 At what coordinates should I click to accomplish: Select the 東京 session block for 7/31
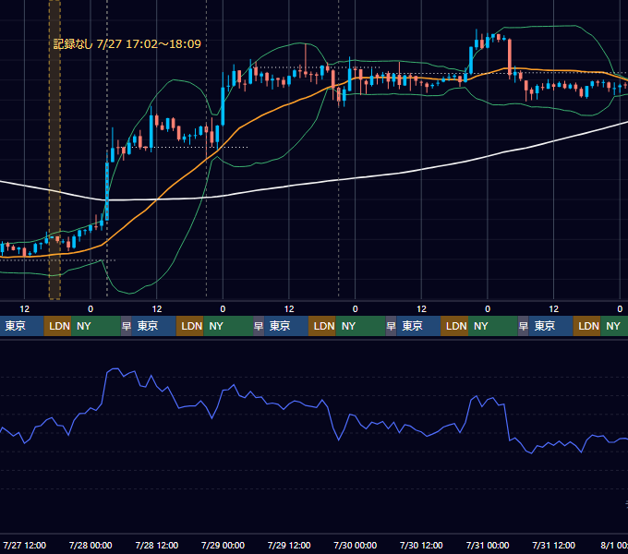click(550, 326)
